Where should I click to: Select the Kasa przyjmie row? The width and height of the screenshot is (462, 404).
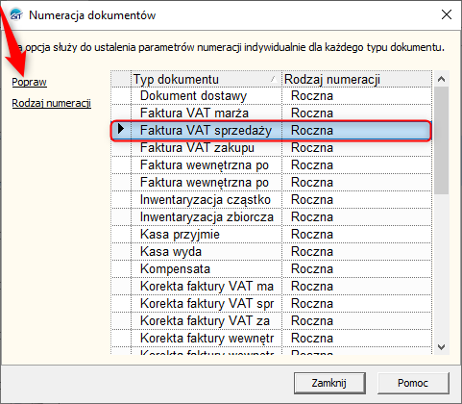[x=272, y=235]
